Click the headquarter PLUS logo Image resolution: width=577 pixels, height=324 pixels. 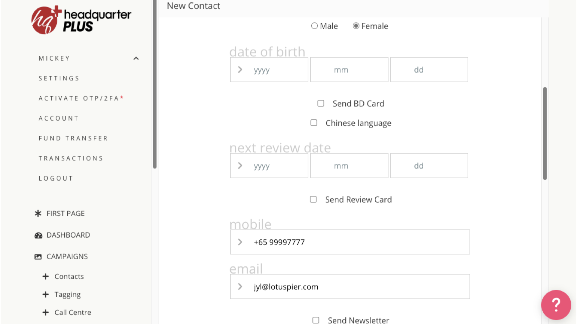coord(81,20)
